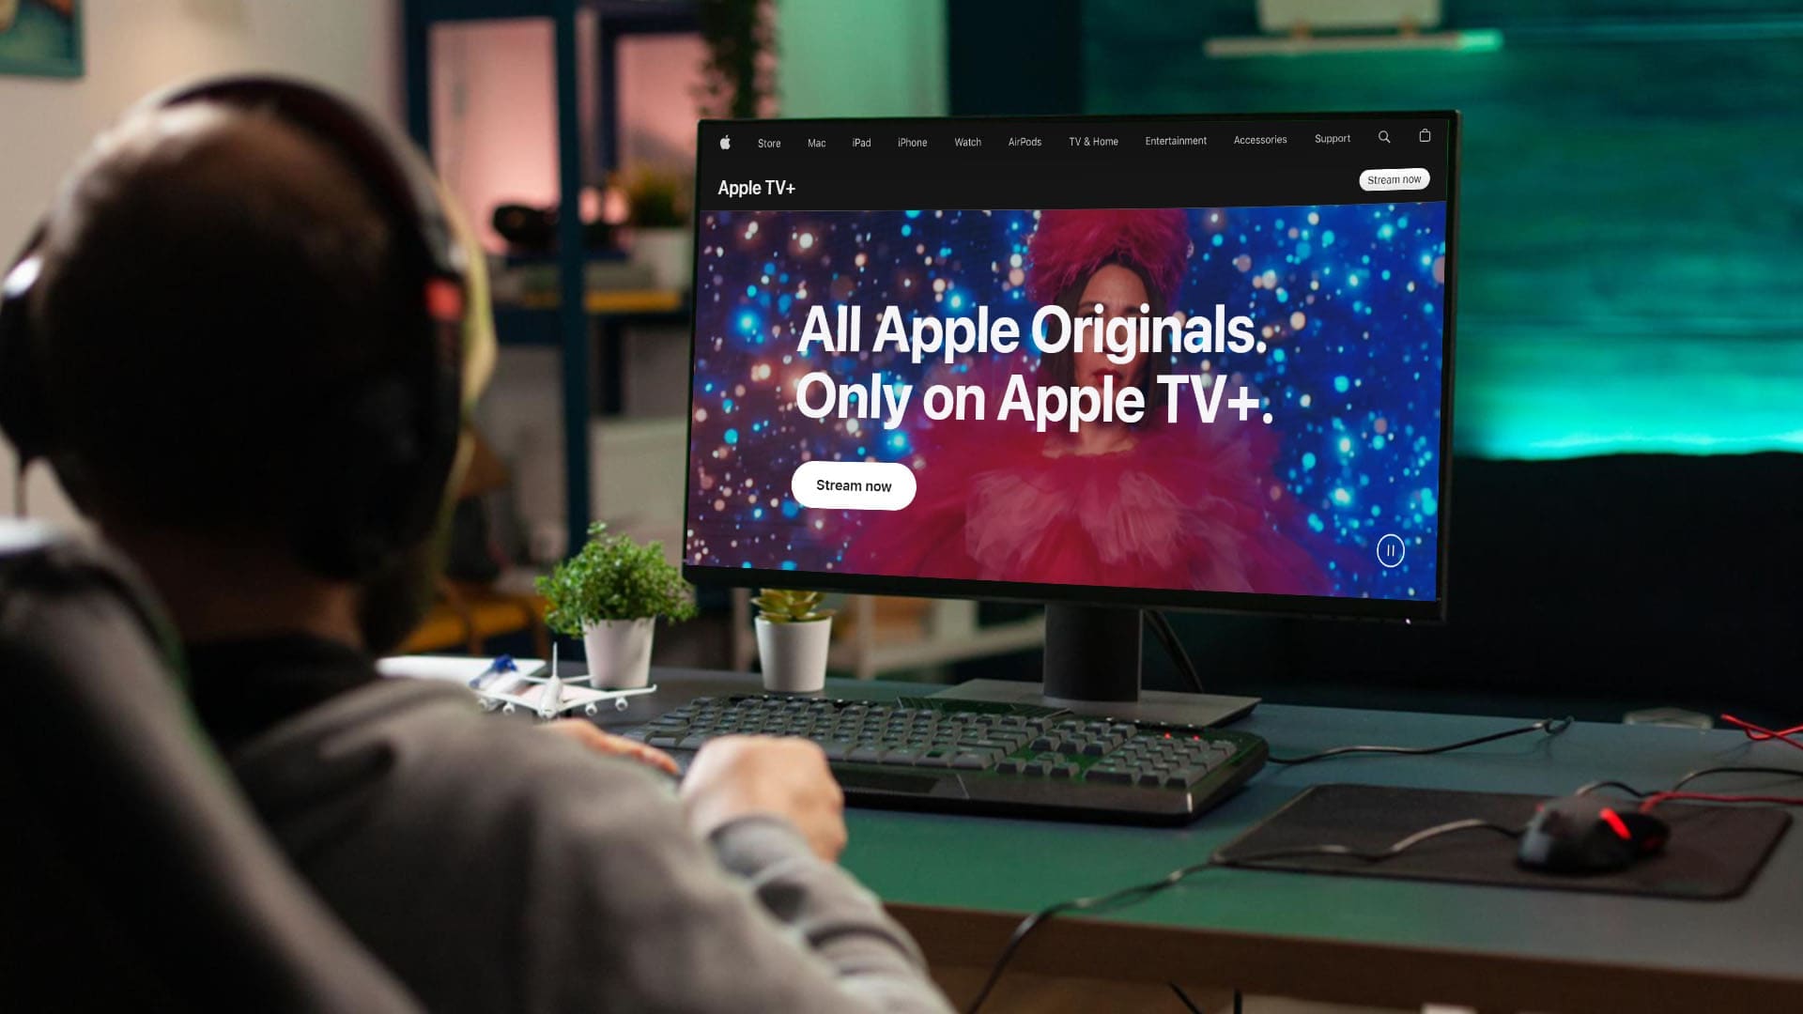1803x1014 pixels.
Task: Expand the AirPods navigation dropdown
Action: pos(1025,141)
